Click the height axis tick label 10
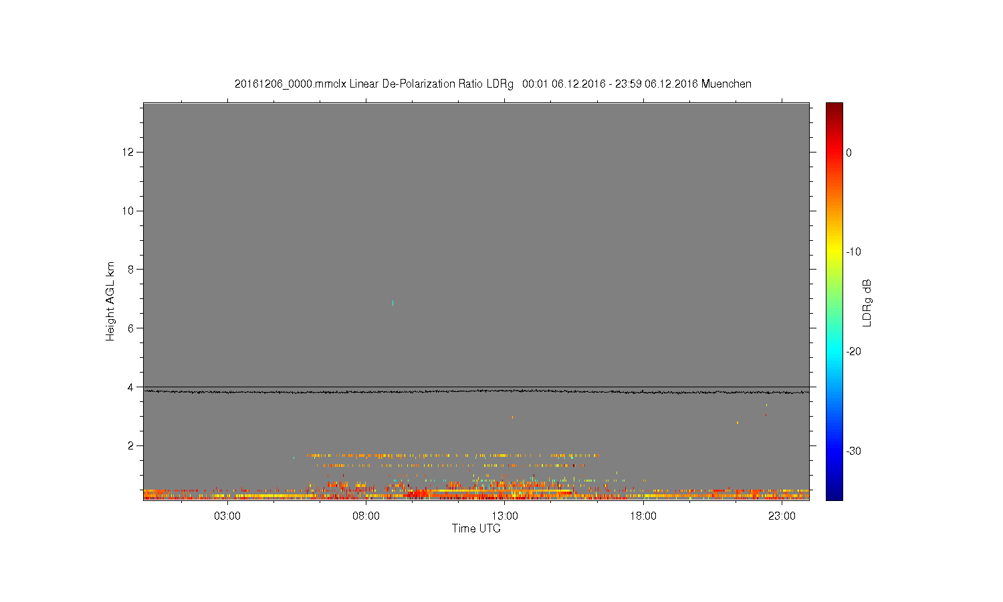The width and height of the screenshot is (1003, 602). (130, 211)
